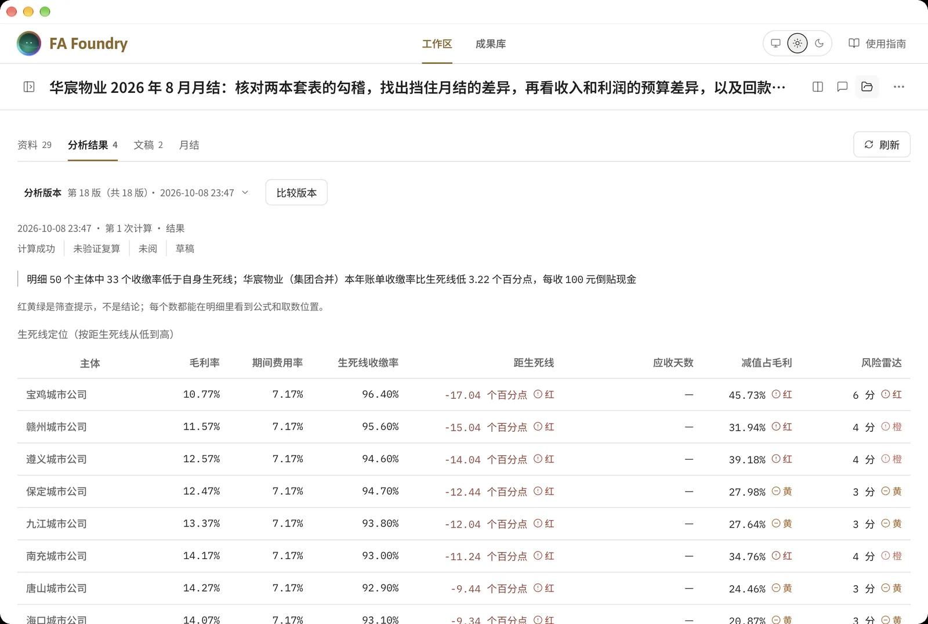
Task: Click red 距生死线 icon for 南充城市公司
Action: coord(538,556)
